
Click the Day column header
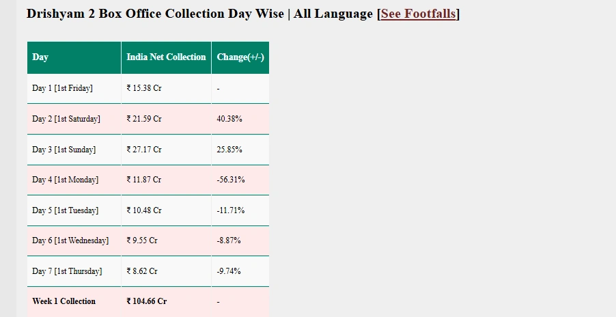point(74,57)
